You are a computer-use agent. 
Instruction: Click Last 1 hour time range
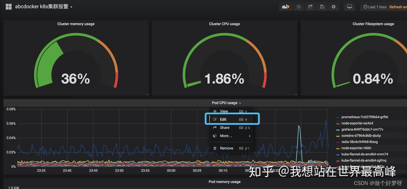click(x=377, y=7)
